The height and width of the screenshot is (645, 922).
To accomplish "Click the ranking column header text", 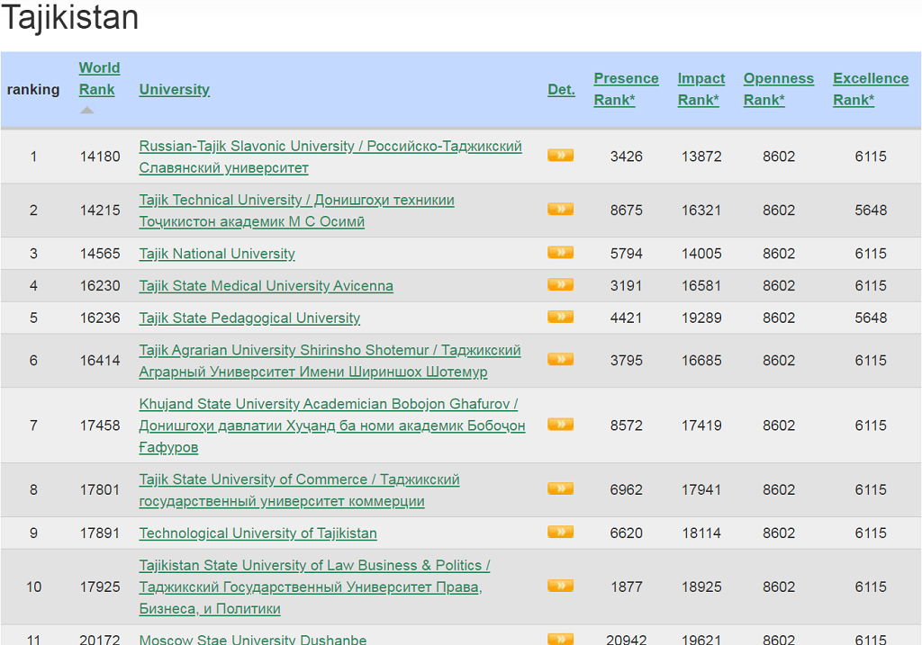I will click(x=33, y=89).
